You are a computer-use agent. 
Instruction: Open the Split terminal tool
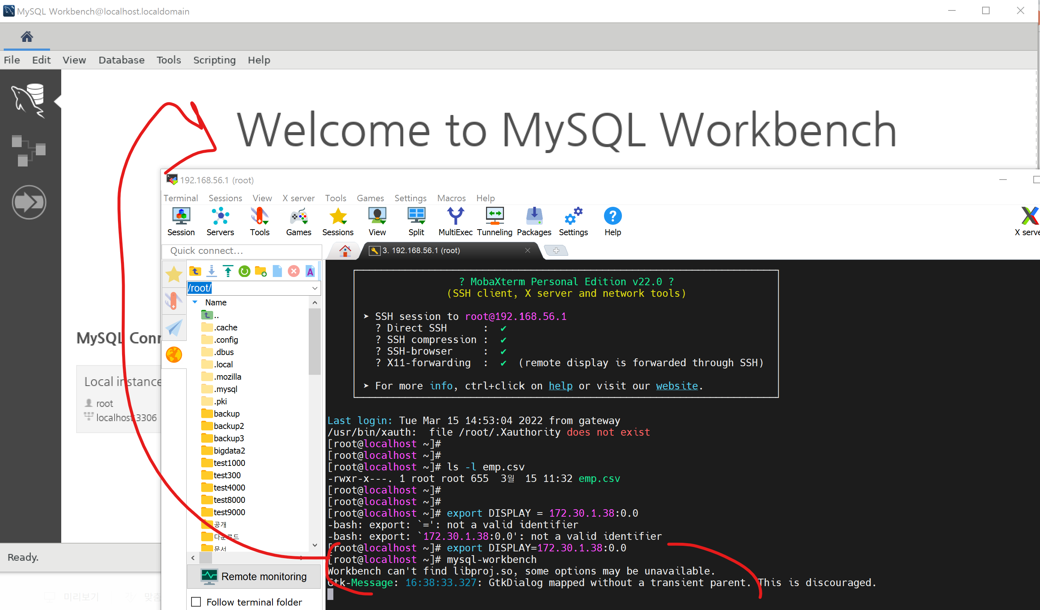416,222
